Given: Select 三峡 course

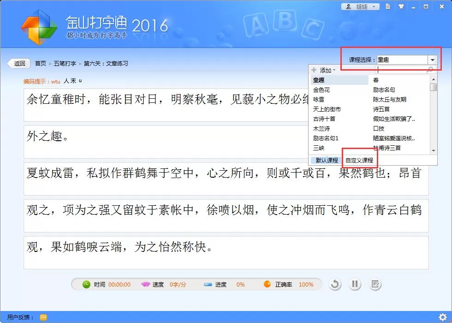Looking at the screenshot, I should 319,148.
